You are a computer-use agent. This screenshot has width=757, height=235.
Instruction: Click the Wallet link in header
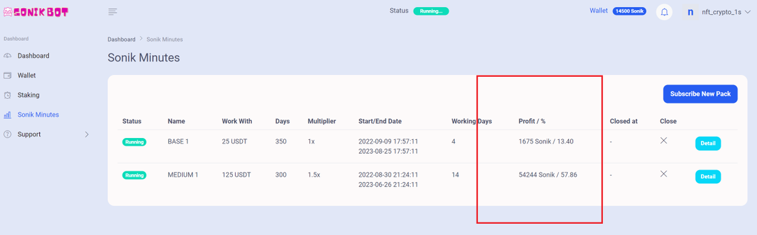pyautogui.click(x=599, y=11)
